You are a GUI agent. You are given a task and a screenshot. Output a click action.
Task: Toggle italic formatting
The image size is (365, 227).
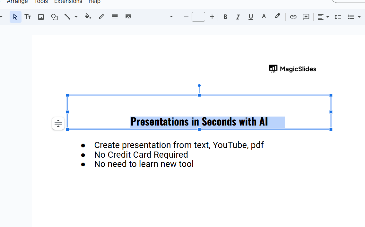click(x=238, y=17)
